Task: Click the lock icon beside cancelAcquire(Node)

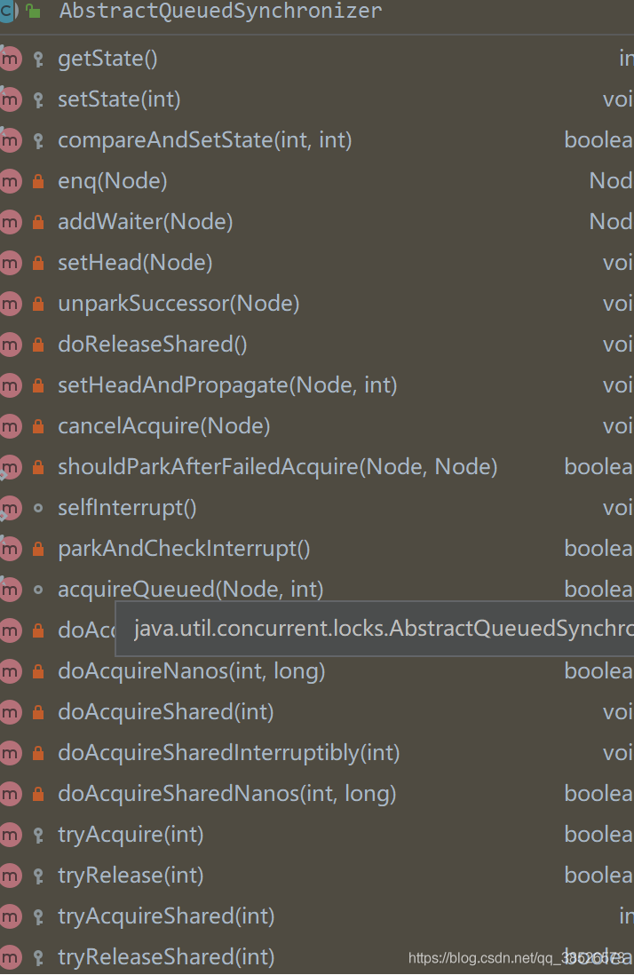Action: coord(38,426)
